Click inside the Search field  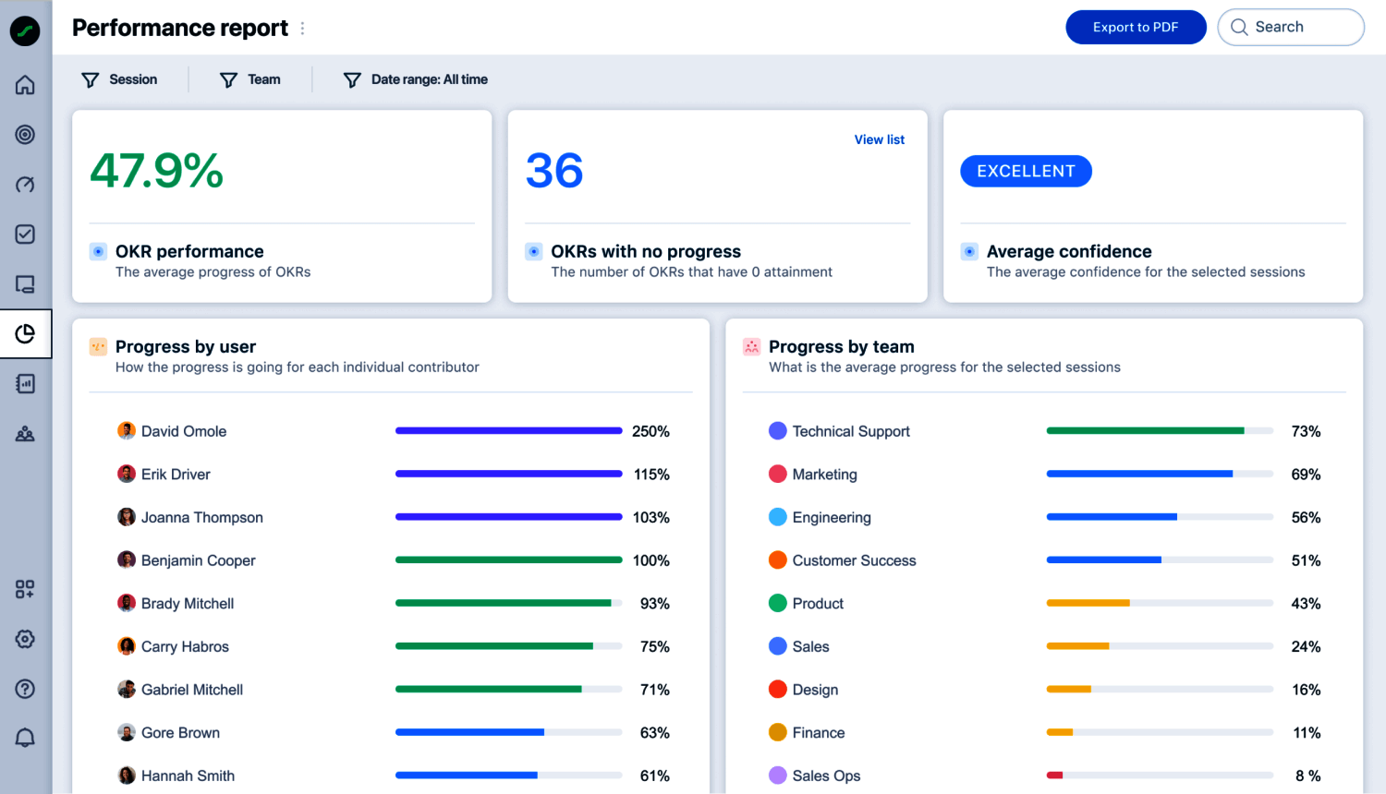pyautogui.click(x=1294, y=27)
